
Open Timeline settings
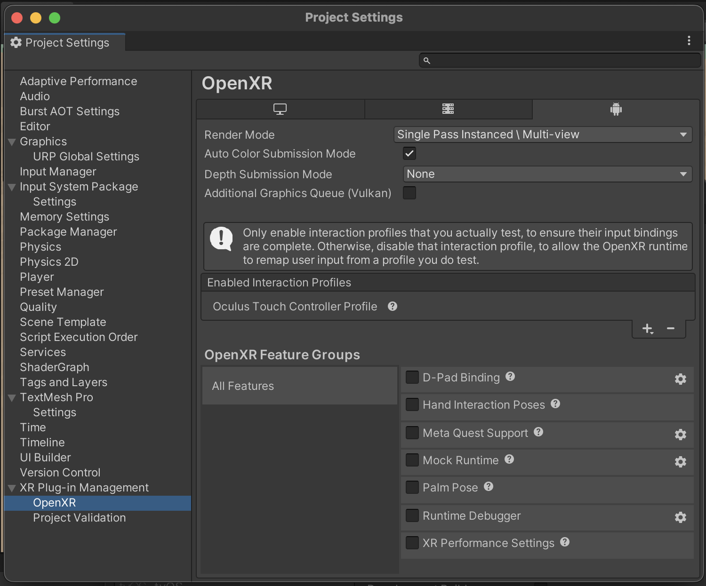point(42,443)
